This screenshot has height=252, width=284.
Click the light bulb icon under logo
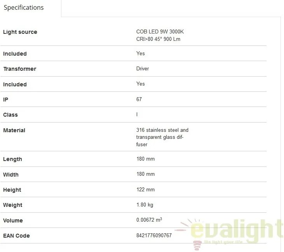coord(197,246)
